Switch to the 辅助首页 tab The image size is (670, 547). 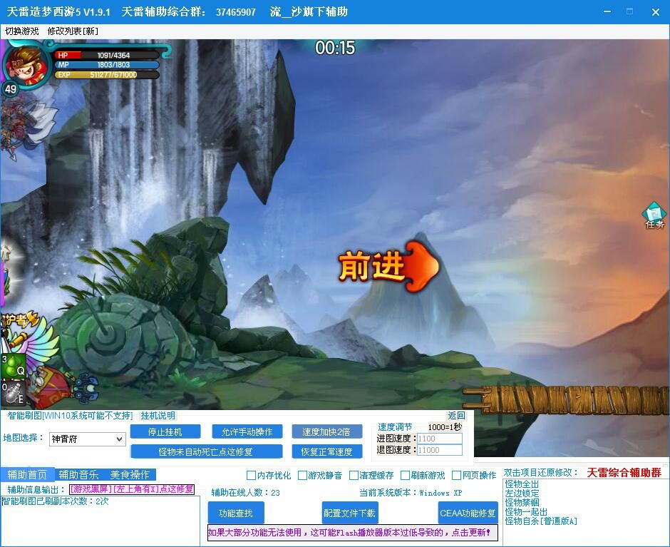27,475
